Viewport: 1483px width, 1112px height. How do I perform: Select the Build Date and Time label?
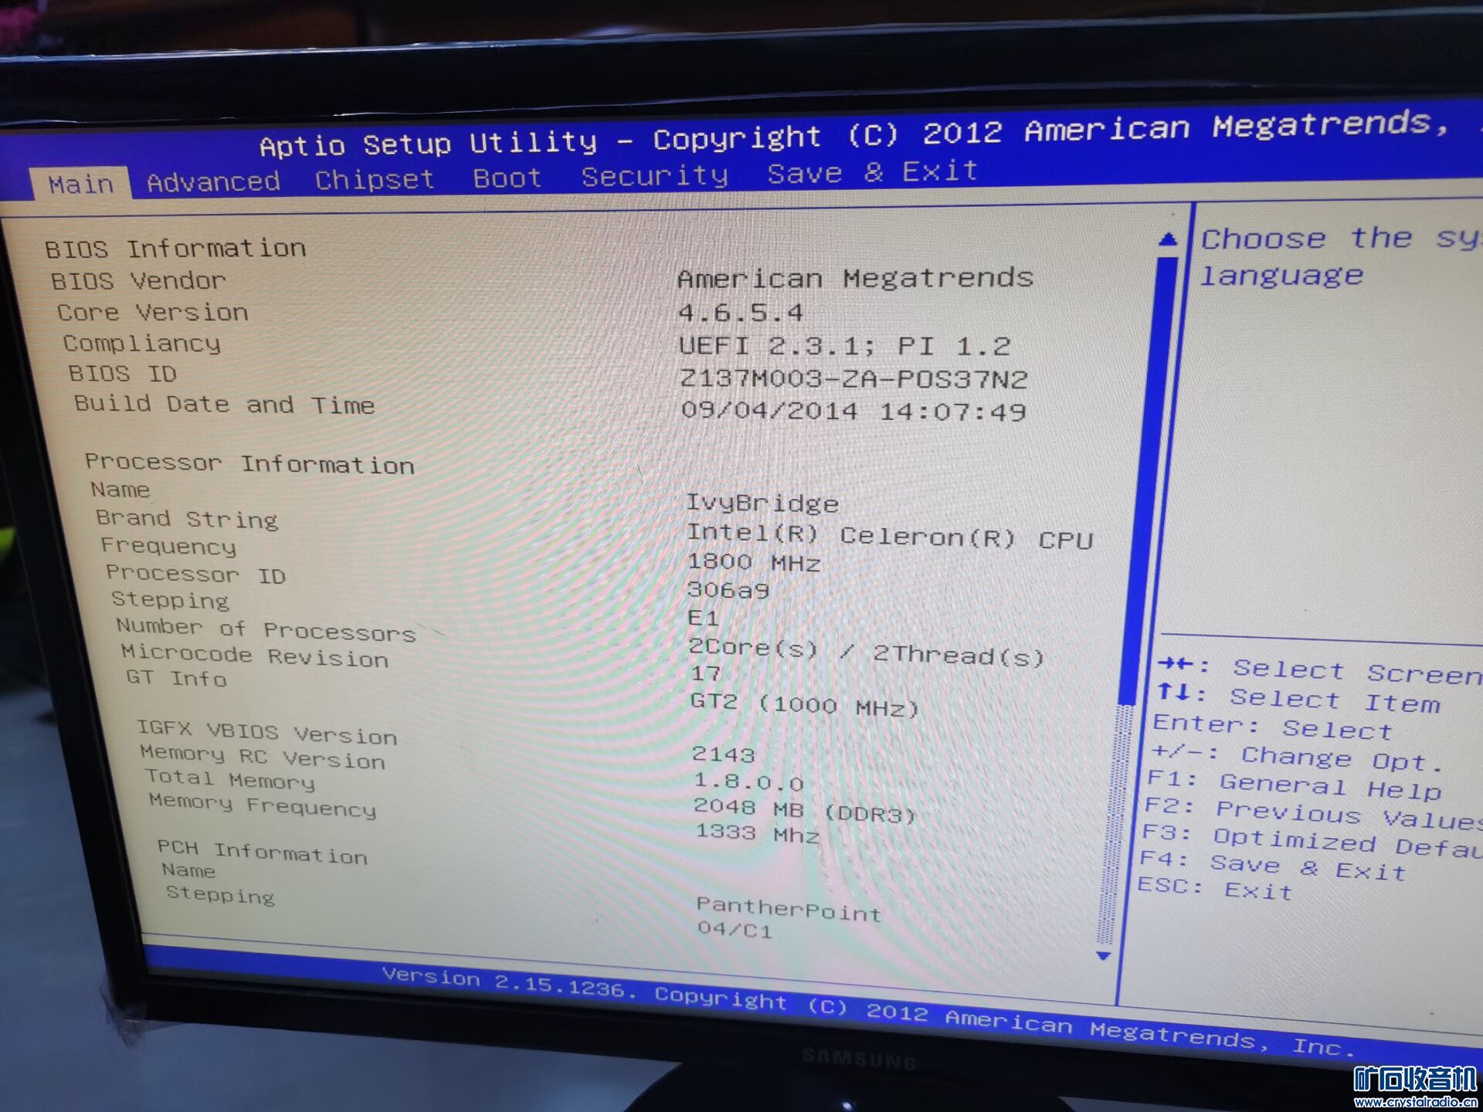click(225, 405)
